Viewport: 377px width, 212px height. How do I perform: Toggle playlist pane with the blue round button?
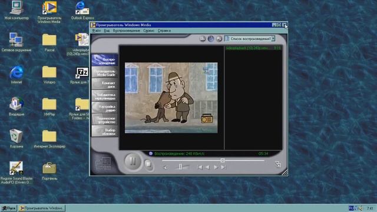pyautogui.click(x=211, y=39)
